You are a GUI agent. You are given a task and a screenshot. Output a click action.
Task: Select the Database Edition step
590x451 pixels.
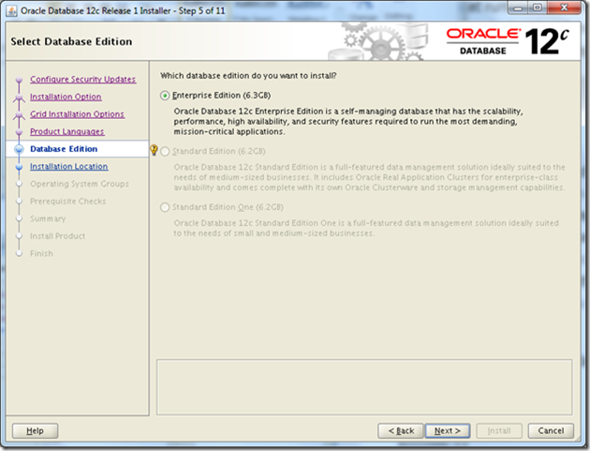pyautogui.click(x=64, y=149)
